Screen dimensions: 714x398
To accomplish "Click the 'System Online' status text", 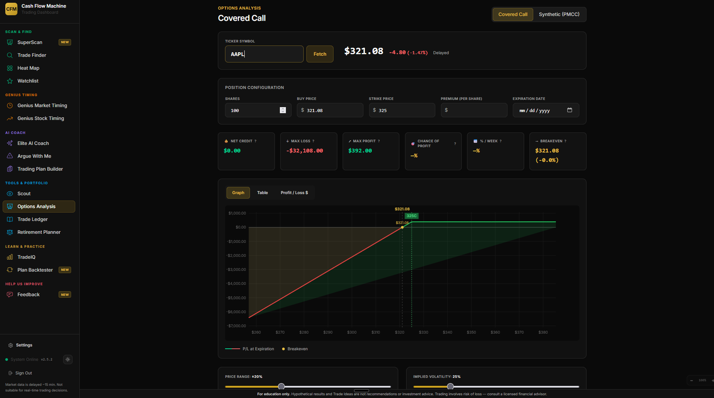I will 25,360.
